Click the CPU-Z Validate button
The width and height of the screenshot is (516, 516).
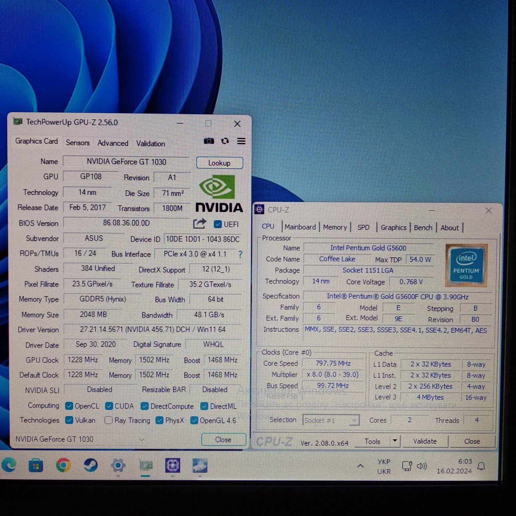pyautogui.click(x=425, y=441)
